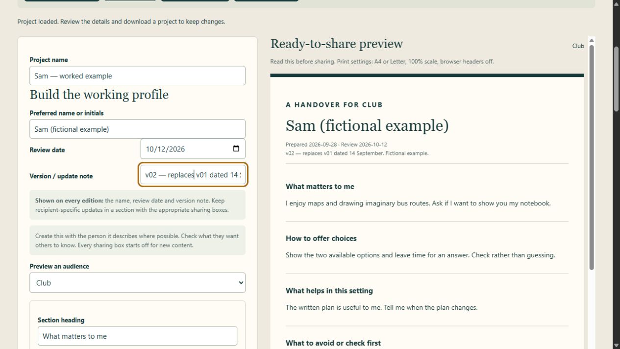Open the Preview an audience dropdown
The height and width of the screenshot is (349, 620).
(137, 283)
